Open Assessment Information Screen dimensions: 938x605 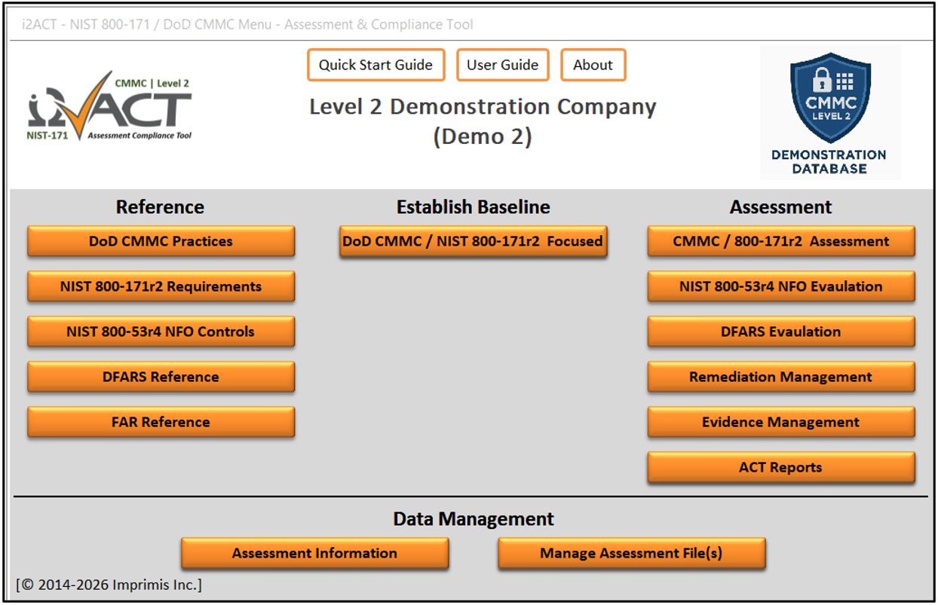314,554
